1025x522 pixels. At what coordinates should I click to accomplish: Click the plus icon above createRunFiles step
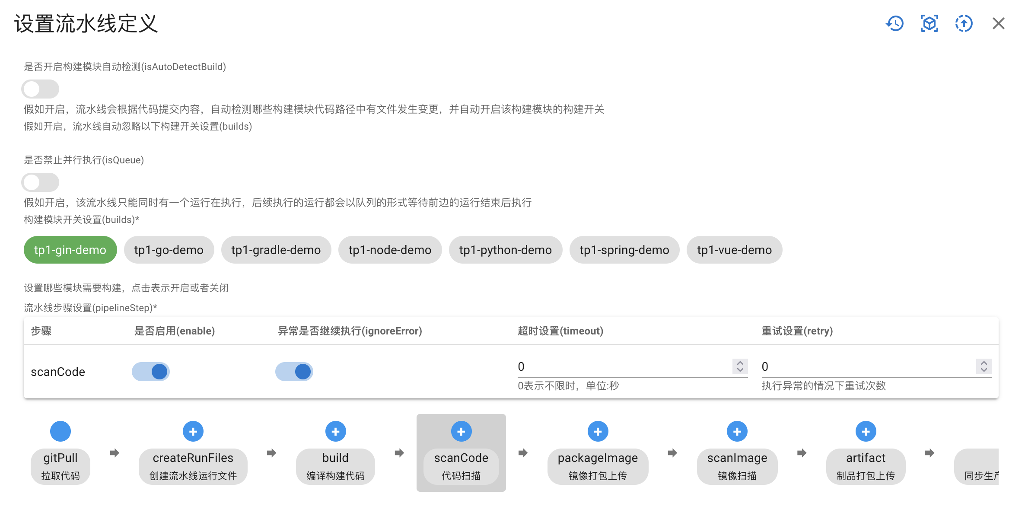(193, 431)
